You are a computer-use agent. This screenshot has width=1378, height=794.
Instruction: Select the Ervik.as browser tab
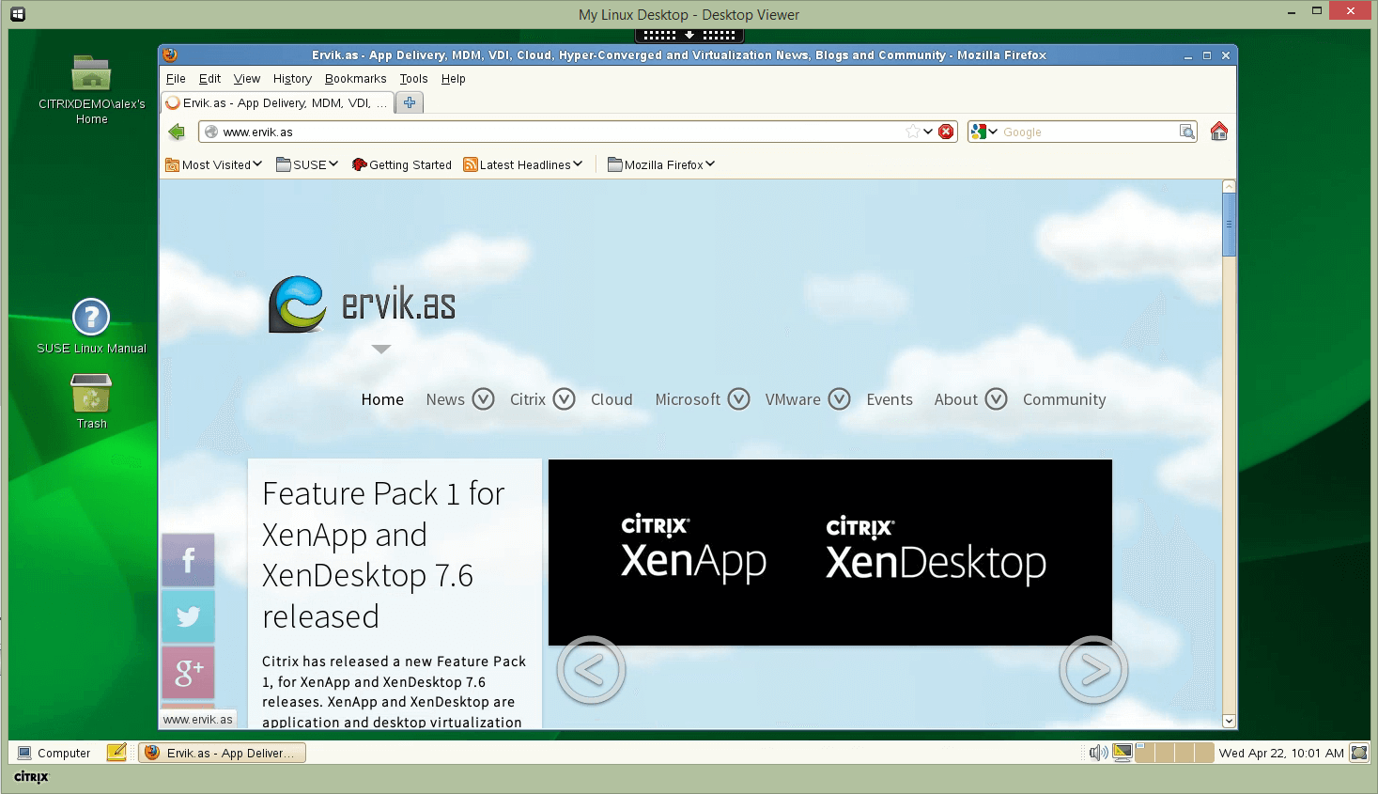click(277, 102)
